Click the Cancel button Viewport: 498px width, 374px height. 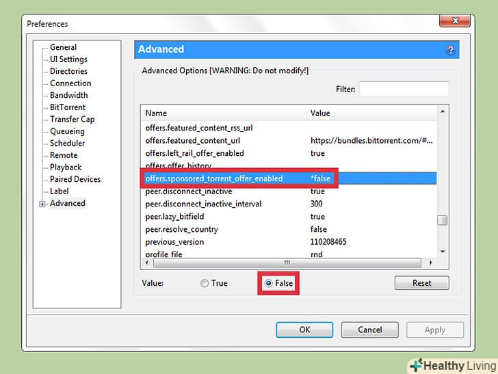click(x=369, y=330)
